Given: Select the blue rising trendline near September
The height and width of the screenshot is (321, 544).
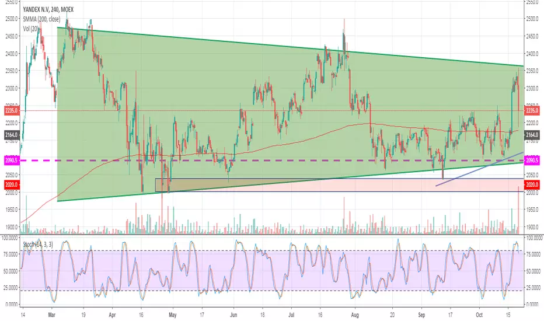Looking at the screenshot, I should click(479, 169).
